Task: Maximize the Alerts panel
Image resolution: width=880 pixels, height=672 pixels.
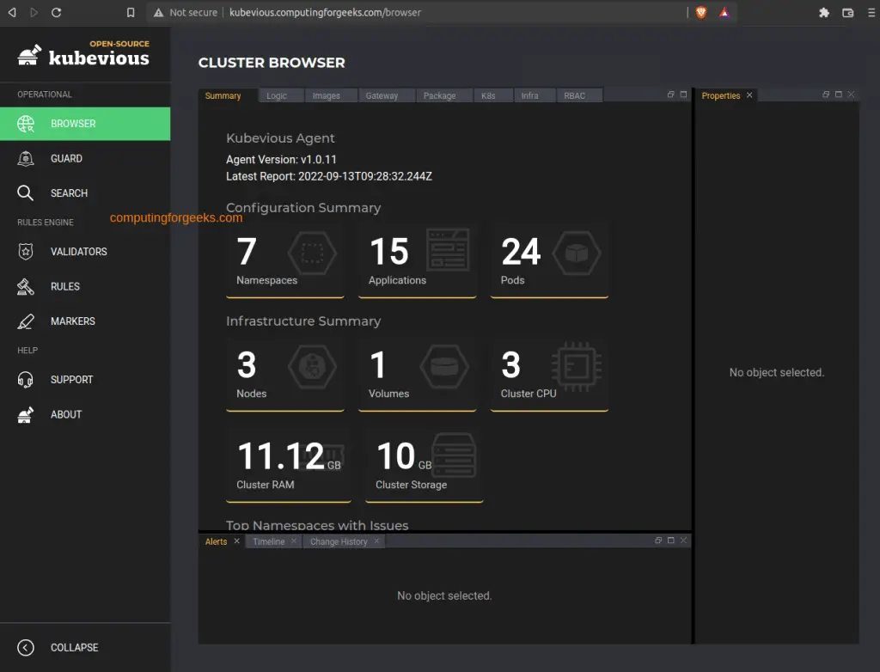Action: coord(670,540)
